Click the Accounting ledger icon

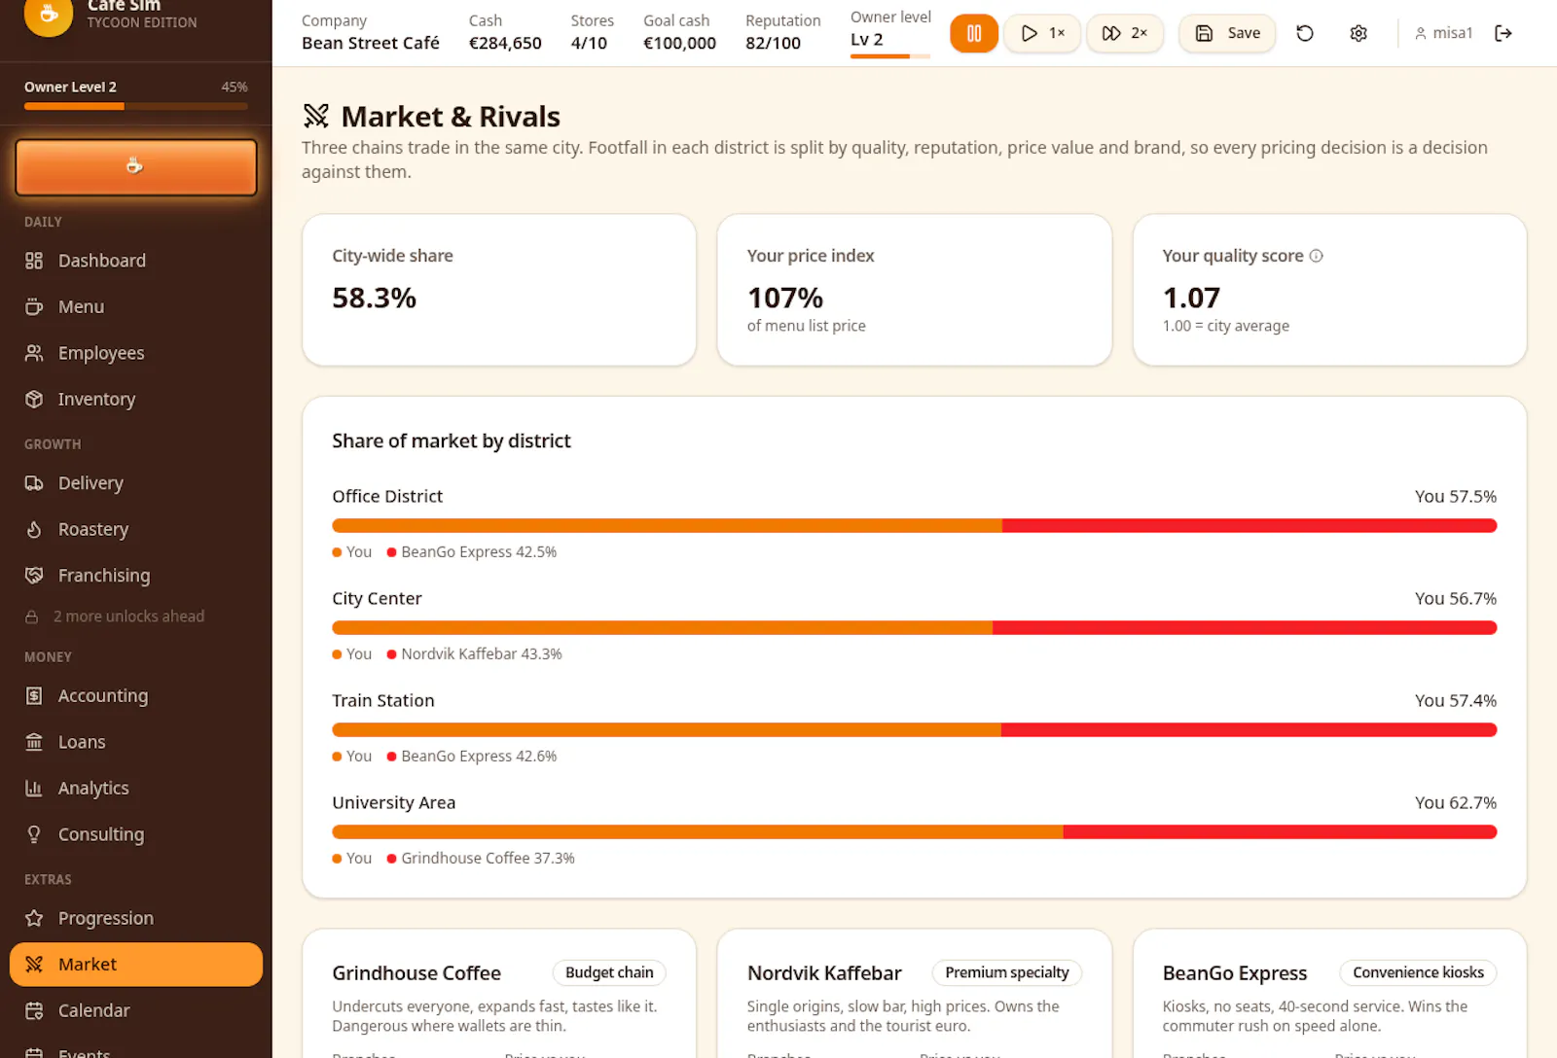34,696
